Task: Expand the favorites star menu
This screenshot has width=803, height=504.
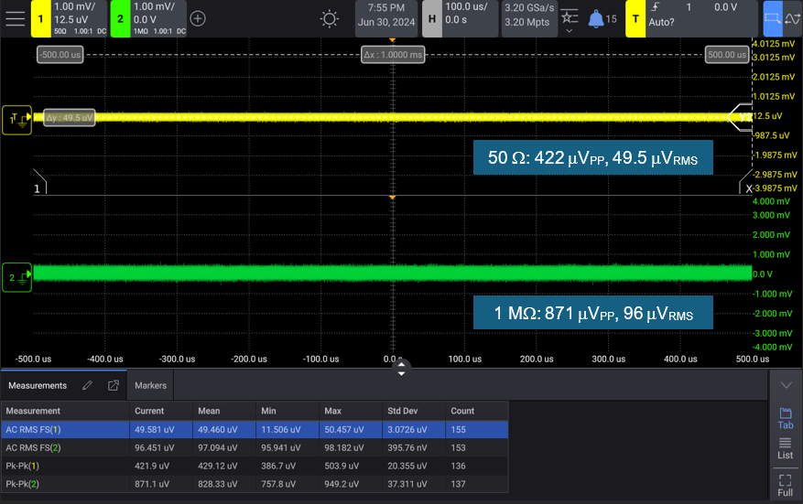Action: pyautogui.click(x=570, y=20)
